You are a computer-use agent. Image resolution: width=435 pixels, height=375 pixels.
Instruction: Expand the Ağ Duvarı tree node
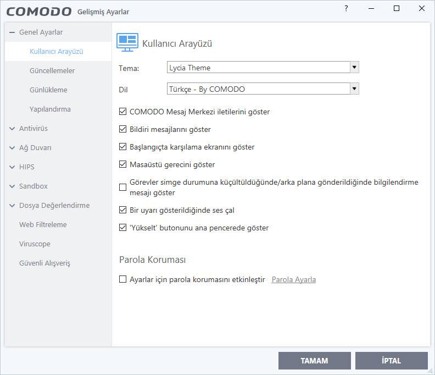12,148
